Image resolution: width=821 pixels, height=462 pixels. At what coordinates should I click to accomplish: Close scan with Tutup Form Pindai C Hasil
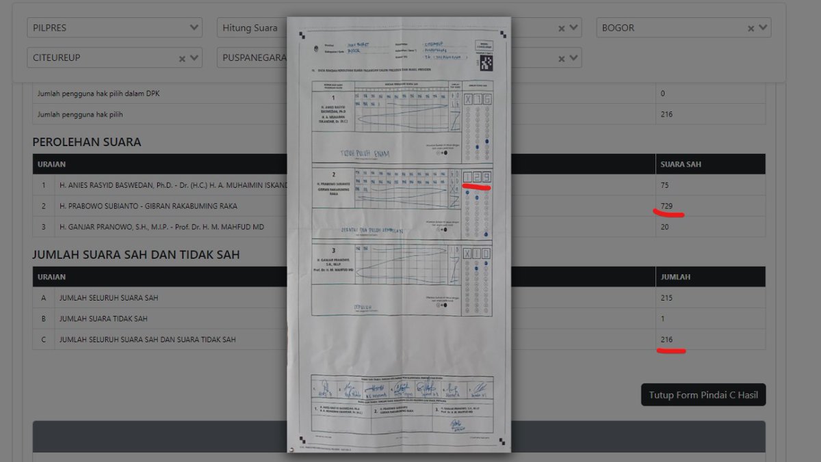(x=703, y=395)
